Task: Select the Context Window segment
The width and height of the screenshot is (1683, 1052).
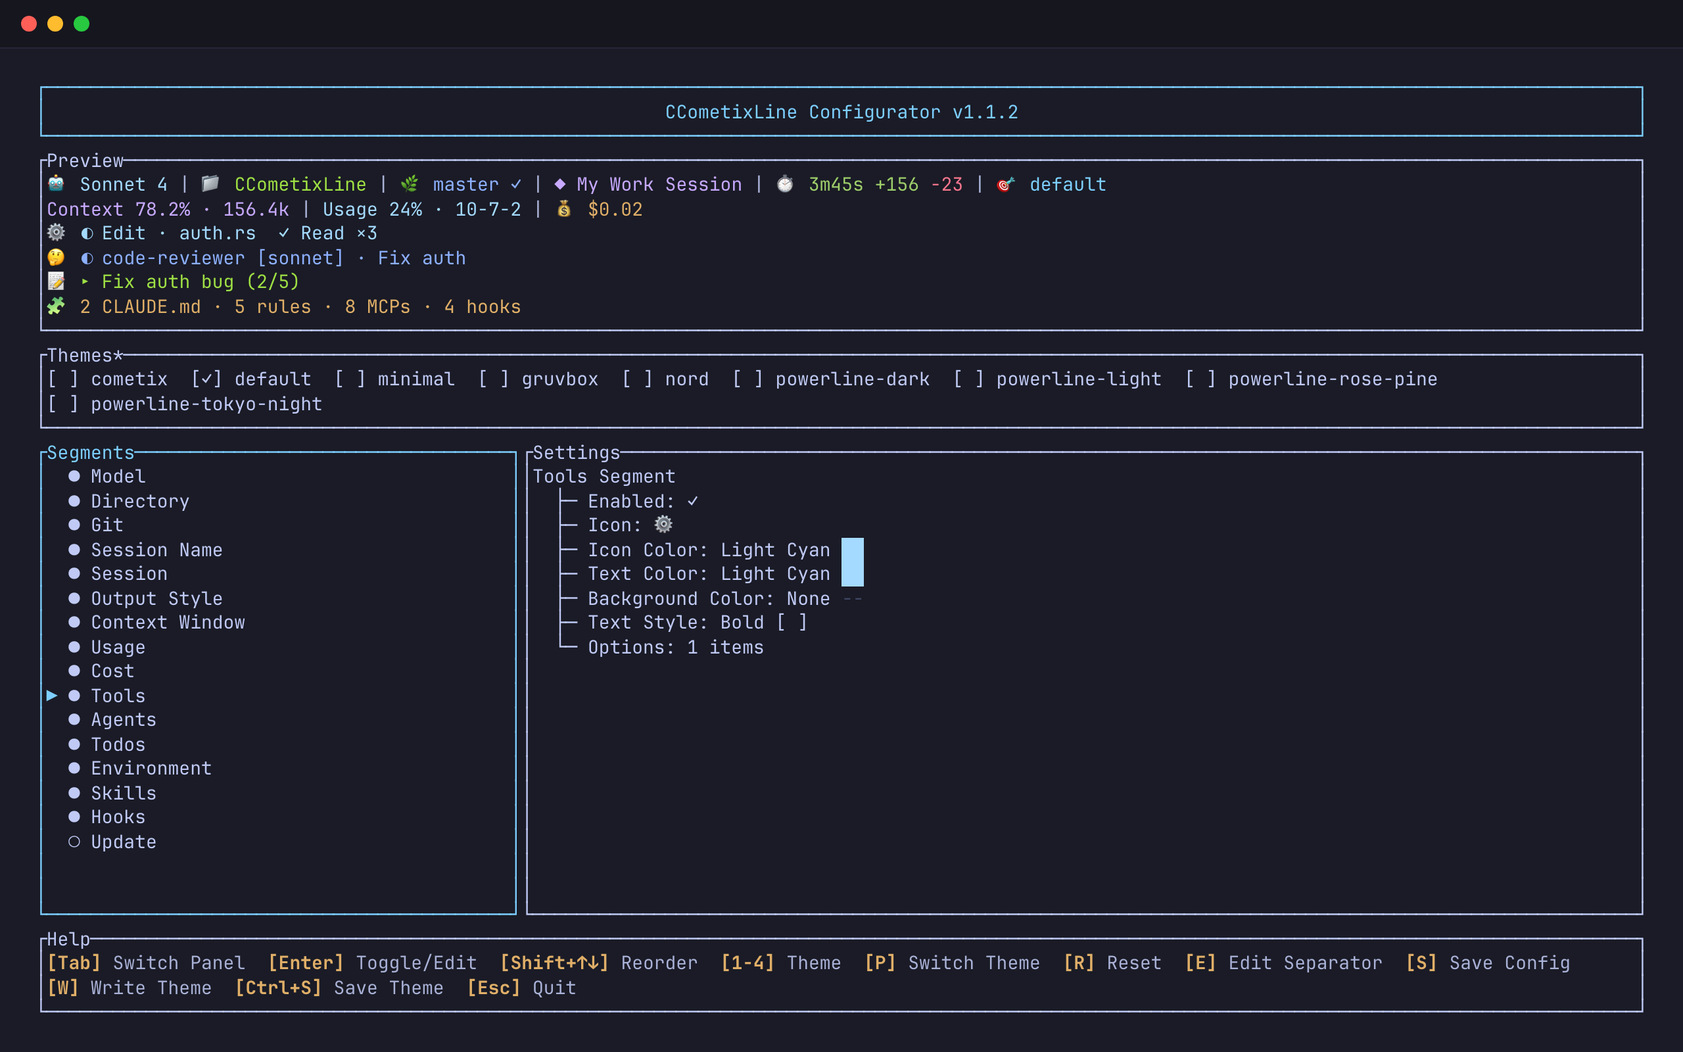Action: pos(168,623)
